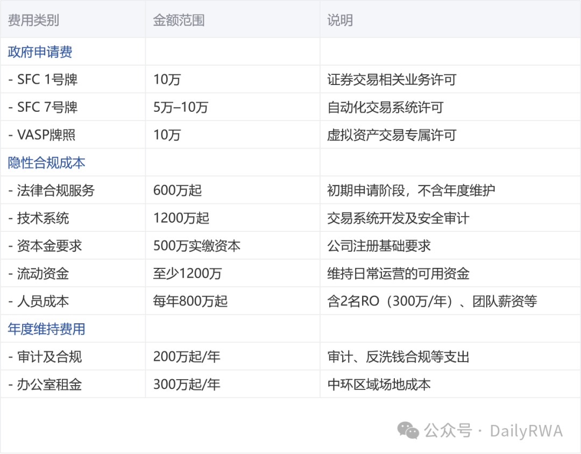
Task: Select the 每年800万起 人员成本 value
Action: 189,301
